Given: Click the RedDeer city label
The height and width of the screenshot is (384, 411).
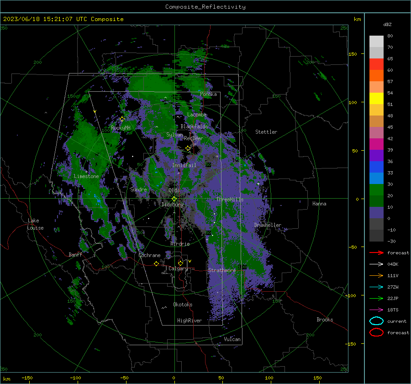Looking at the screenshot, I should 194,138.
